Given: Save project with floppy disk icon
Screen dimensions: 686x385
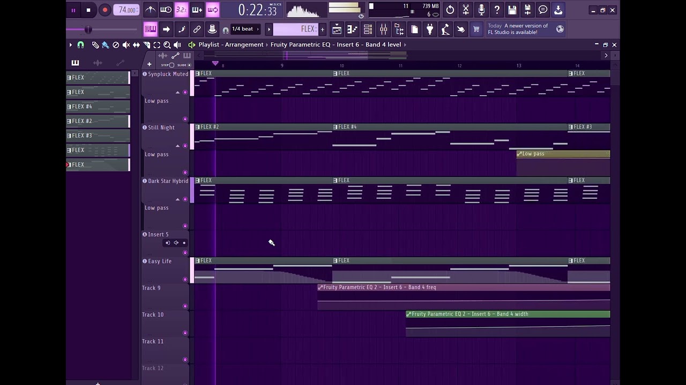Looking at the screenshot, I should click(x=512, y=10).
